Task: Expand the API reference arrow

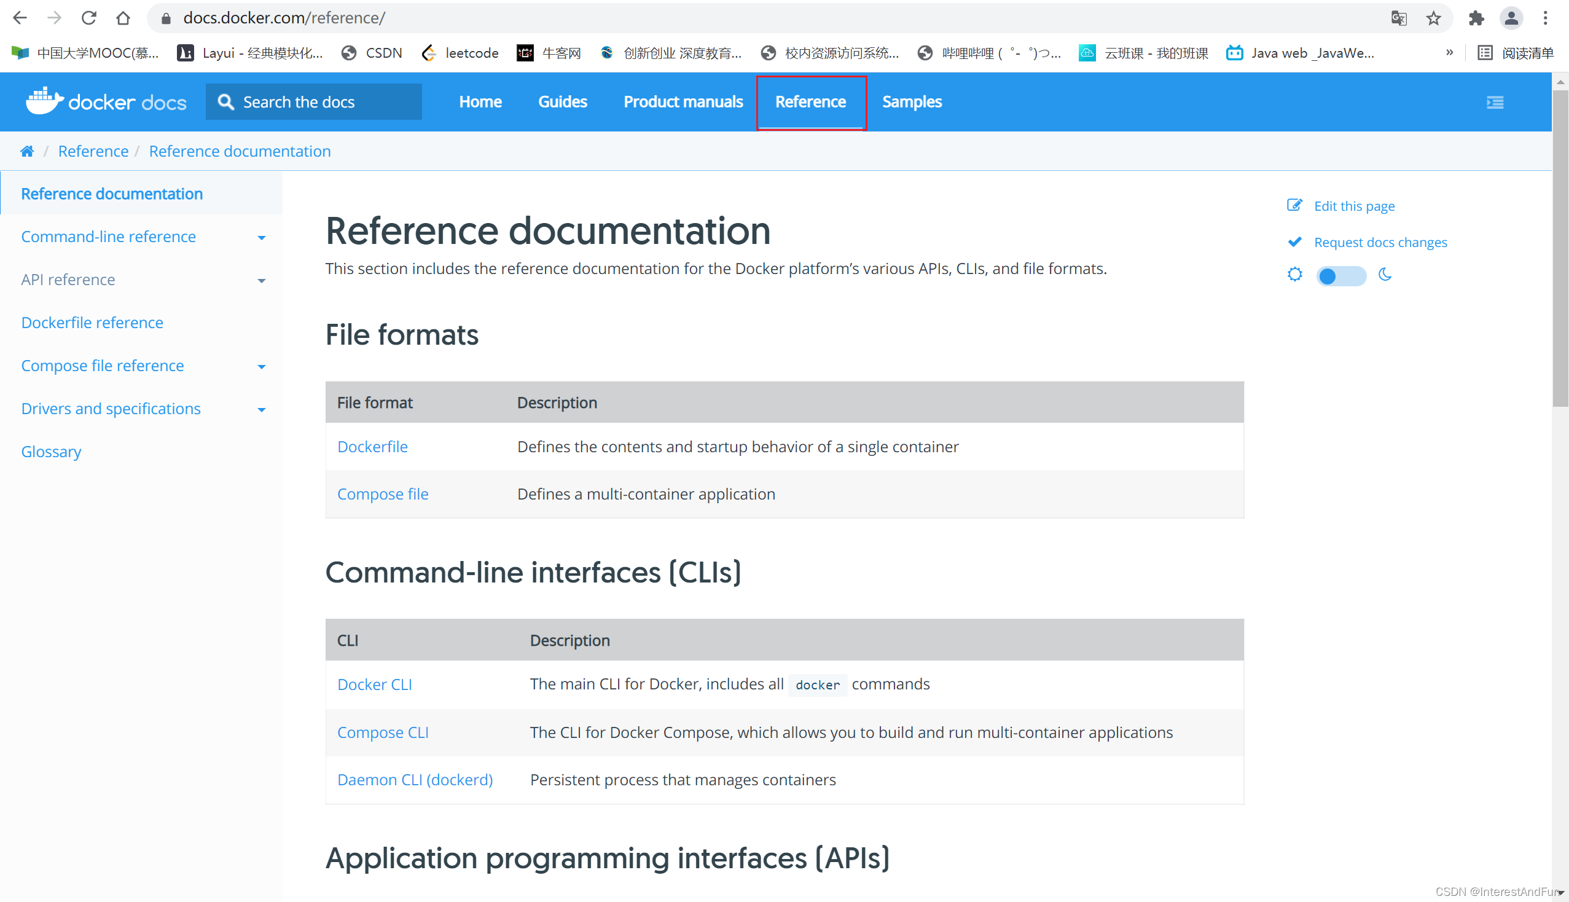Action: coord(261,281)
